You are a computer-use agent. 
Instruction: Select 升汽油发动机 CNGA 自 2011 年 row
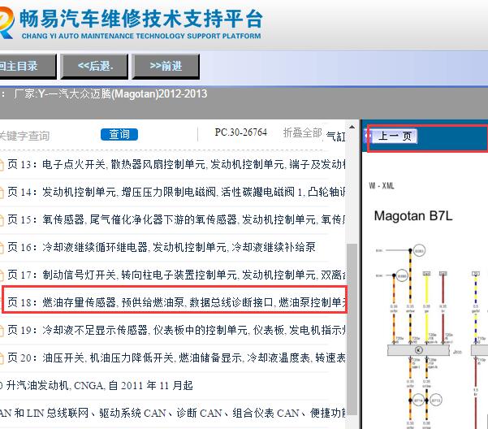click(x=97, y=385)
